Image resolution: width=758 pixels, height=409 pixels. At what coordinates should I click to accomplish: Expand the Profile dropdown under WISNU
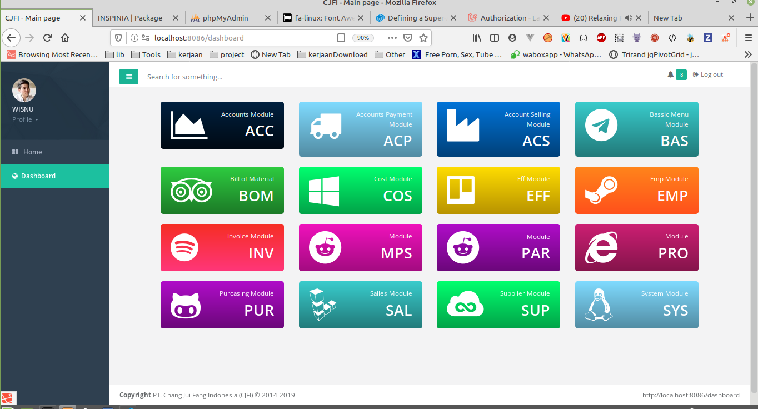(26, 119)
